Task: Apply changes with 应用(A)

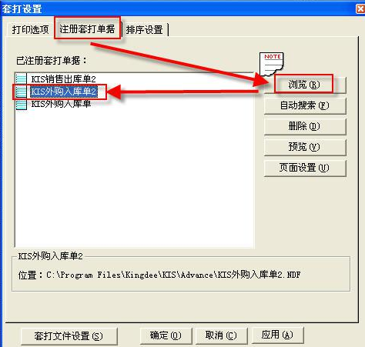Action: point(277,335)
